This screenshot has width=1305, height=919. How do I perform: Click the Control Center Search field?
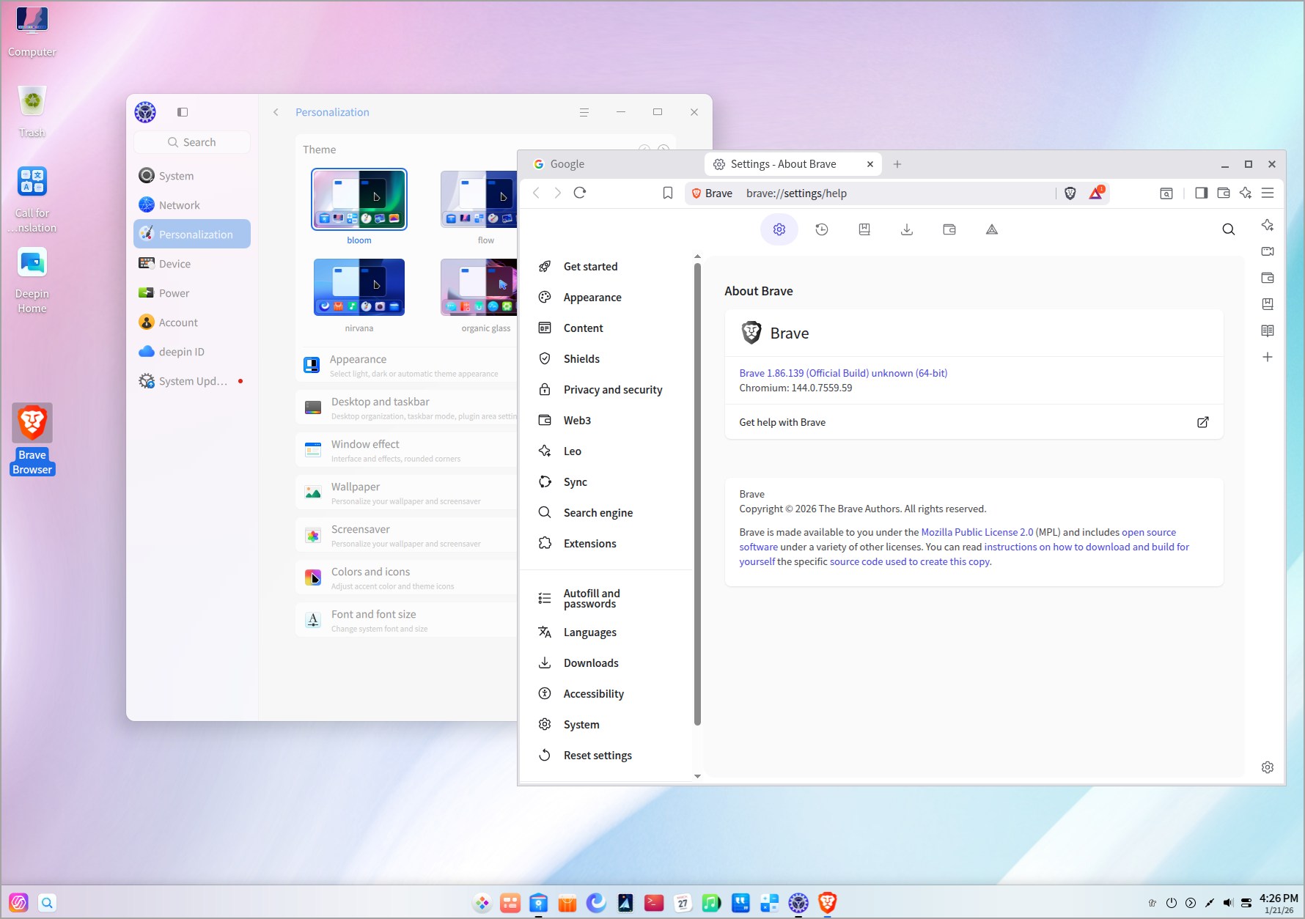point(192,142)
